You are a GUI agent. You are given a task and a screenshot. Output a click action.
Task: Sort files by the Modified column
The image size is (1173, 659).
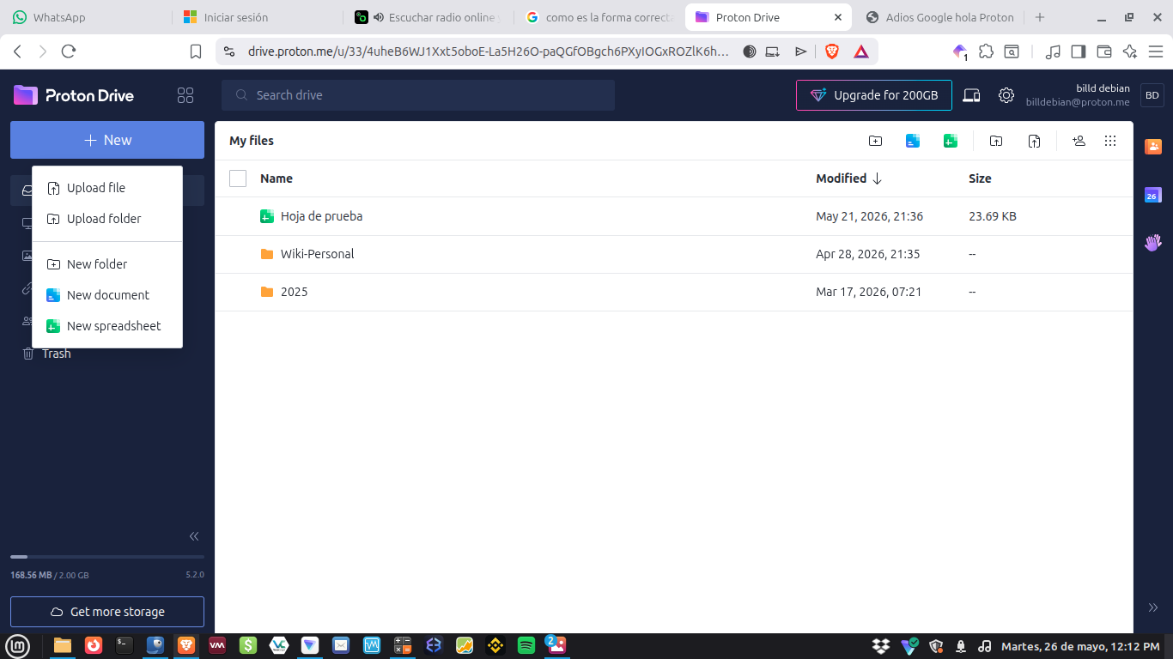pos(848,178)
